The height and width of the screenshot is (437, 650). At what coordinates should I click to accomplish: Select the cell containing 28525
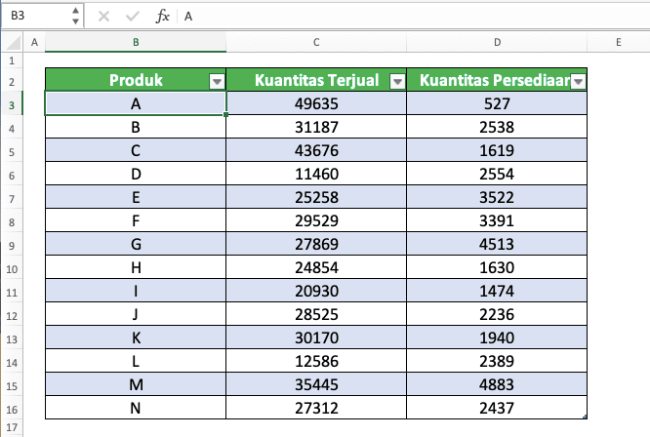316,314
